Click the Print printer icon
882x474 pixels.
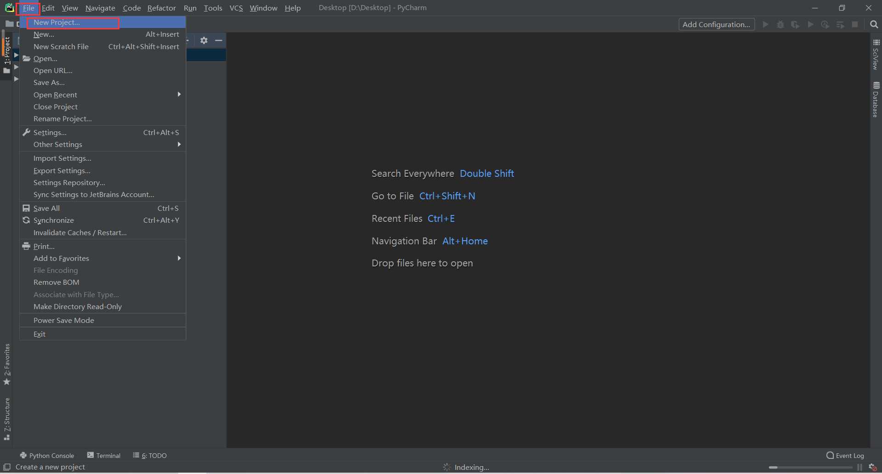[x=27, y=246]
